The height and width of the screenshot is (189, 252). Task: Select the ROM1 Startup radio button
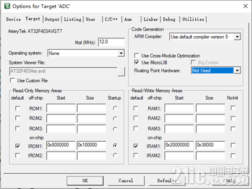pos(115,108)
